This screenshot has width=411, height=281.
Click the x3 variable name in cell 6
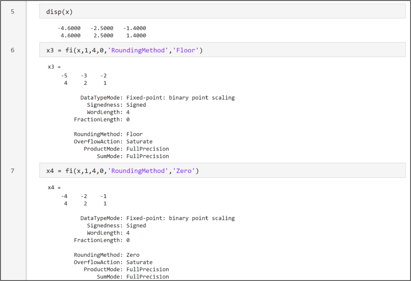50,50
